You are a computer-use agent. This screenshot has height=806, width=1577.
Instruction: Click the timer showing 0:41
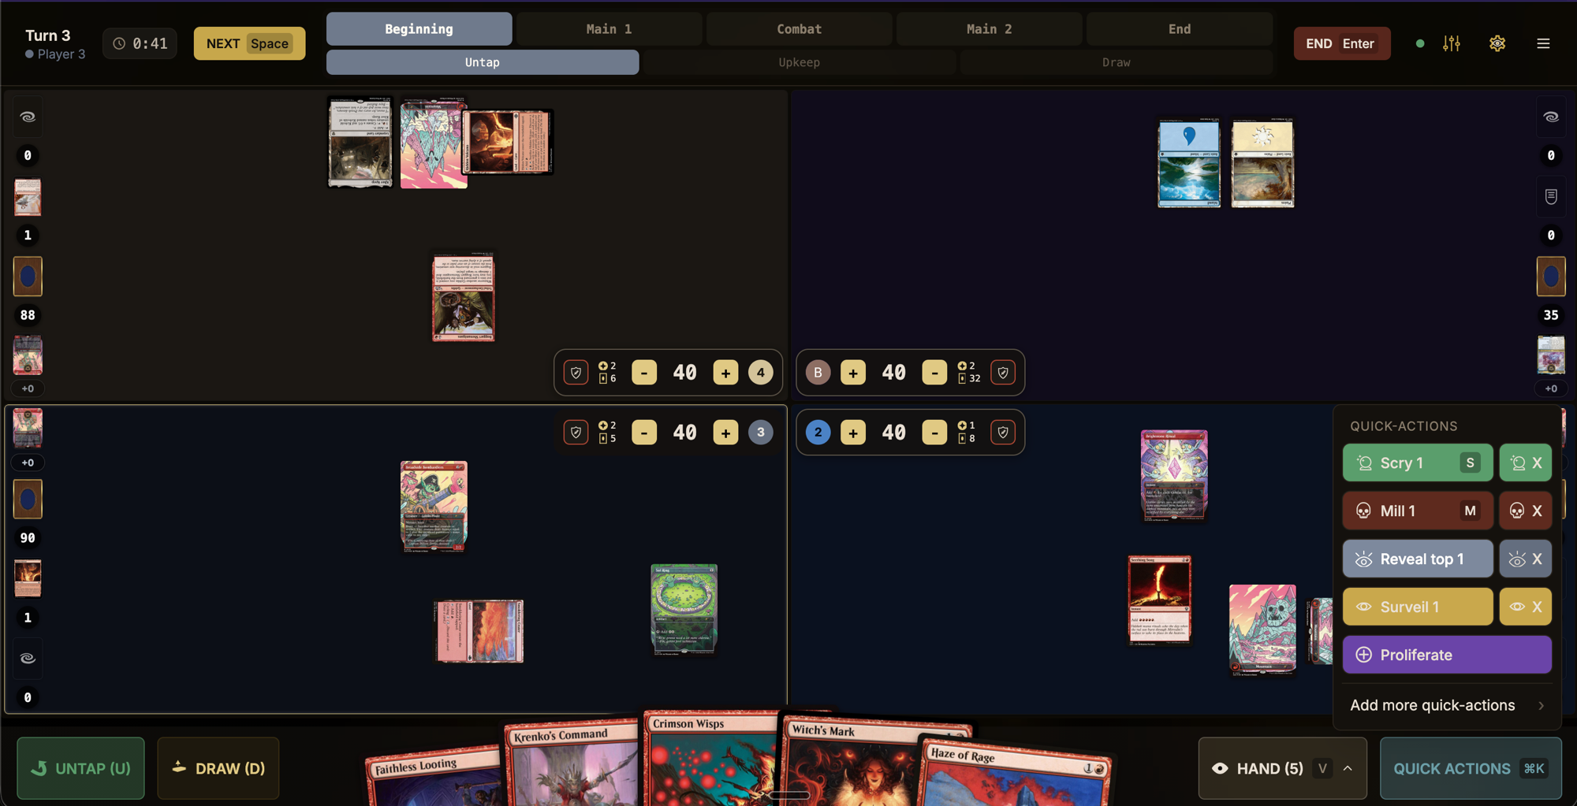click(x=140, y=43)
